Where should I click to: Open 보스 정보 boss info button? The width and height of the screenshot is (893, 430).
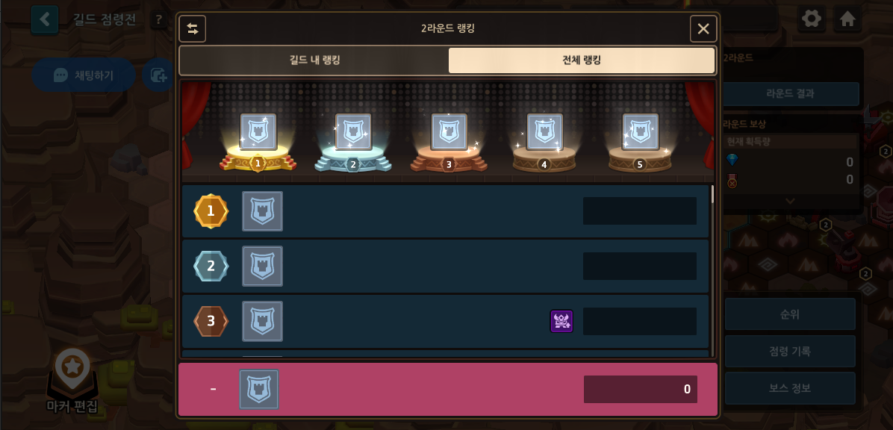pos(790,388)
